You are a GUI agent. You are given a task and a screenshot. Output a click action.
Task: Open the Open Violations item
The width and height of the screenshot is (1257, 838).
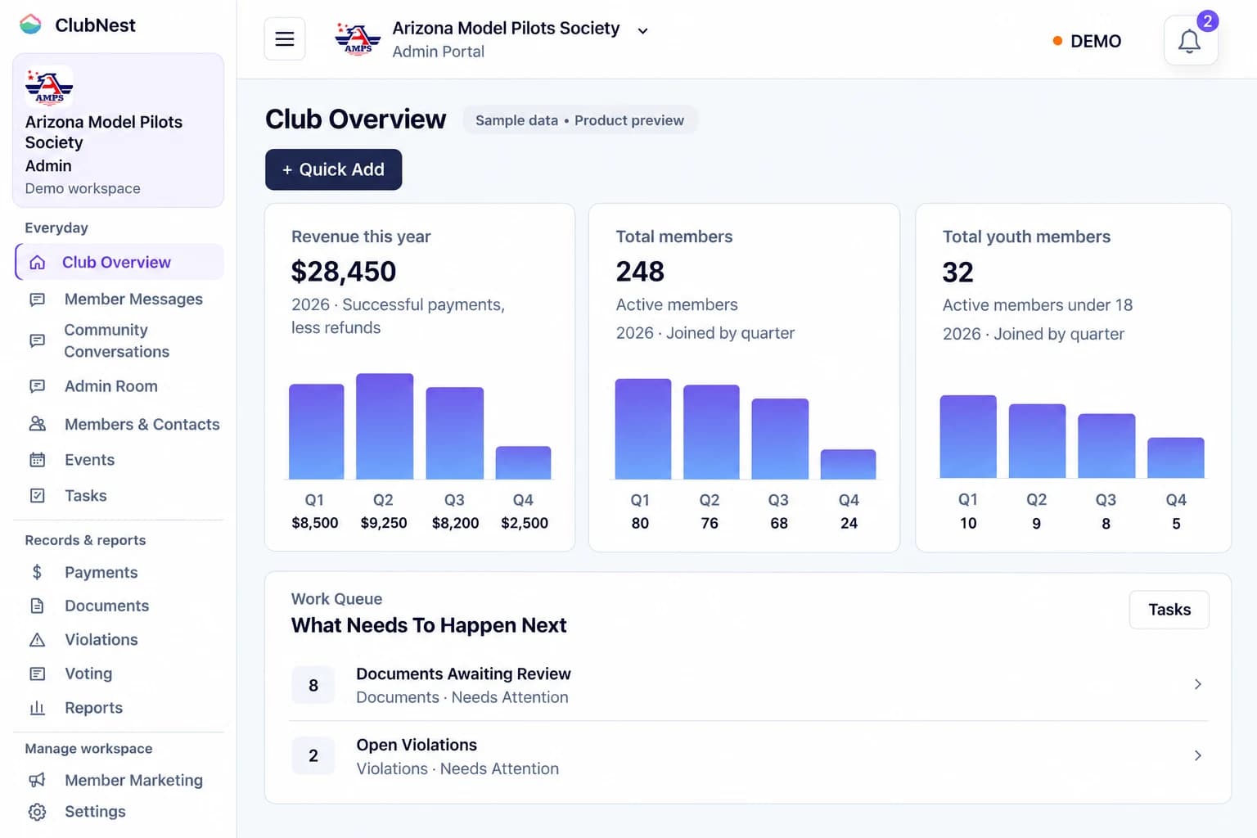748,756
